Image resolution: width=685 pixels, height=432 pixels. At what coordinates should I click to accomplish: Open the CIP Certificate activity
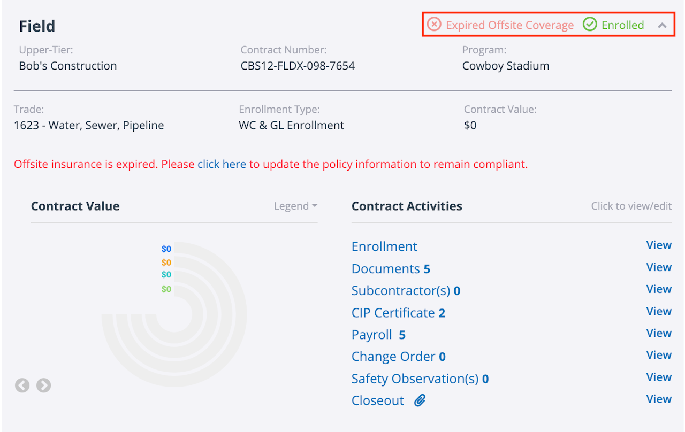(393, 313)
